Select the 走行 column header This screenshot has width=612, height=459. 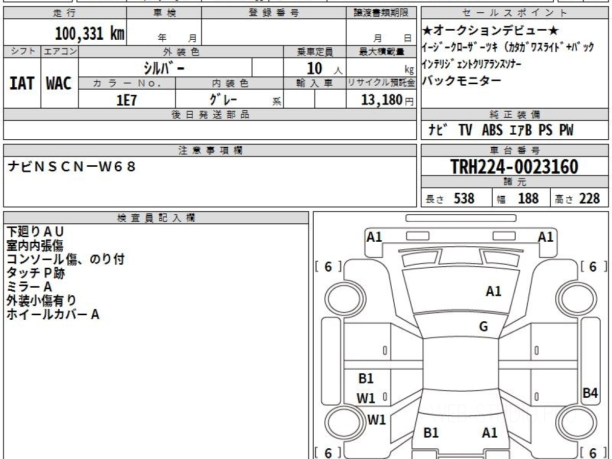point(64,13)
